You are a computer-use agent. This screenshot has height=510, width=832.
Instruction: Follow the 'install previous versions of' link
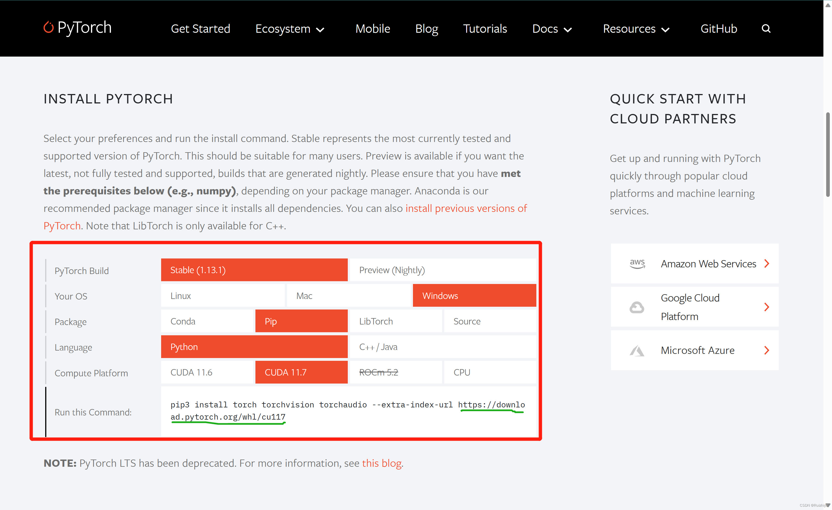466,208
